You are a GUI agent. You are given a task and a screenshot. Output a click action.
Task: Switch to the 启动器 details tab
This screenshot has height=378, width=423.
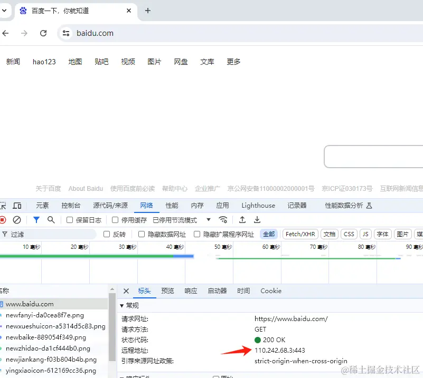217,291
